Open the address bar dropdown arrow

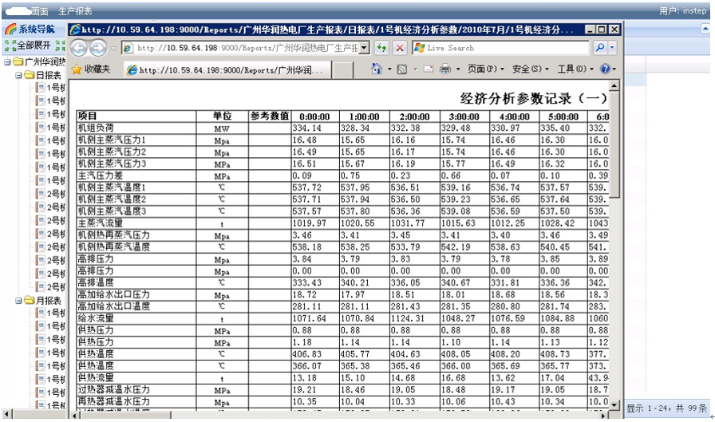tap(365, 48)
